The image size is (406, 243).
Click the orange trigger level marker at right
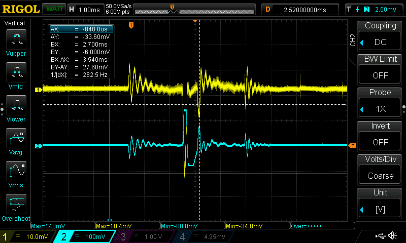352,146
